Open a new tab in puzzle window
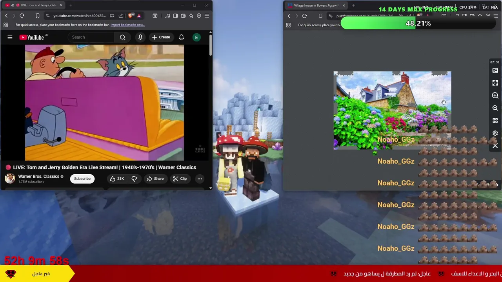Viewport: 502px width, 282px height. pos(353,5)
